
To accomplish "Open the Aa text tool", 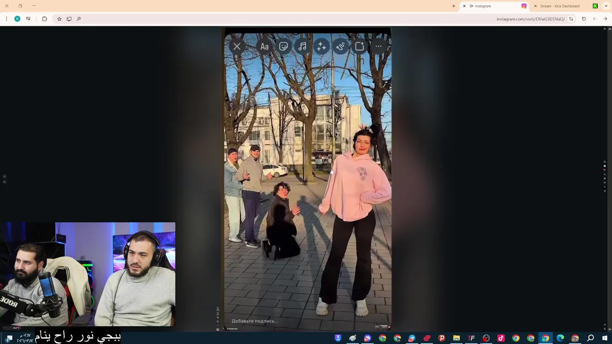I will point(264,46).
